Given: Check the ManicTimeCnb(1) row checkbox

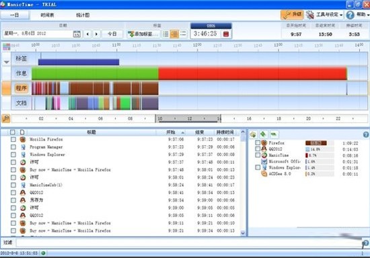Looking at the screenshot, I should (13, 185).
